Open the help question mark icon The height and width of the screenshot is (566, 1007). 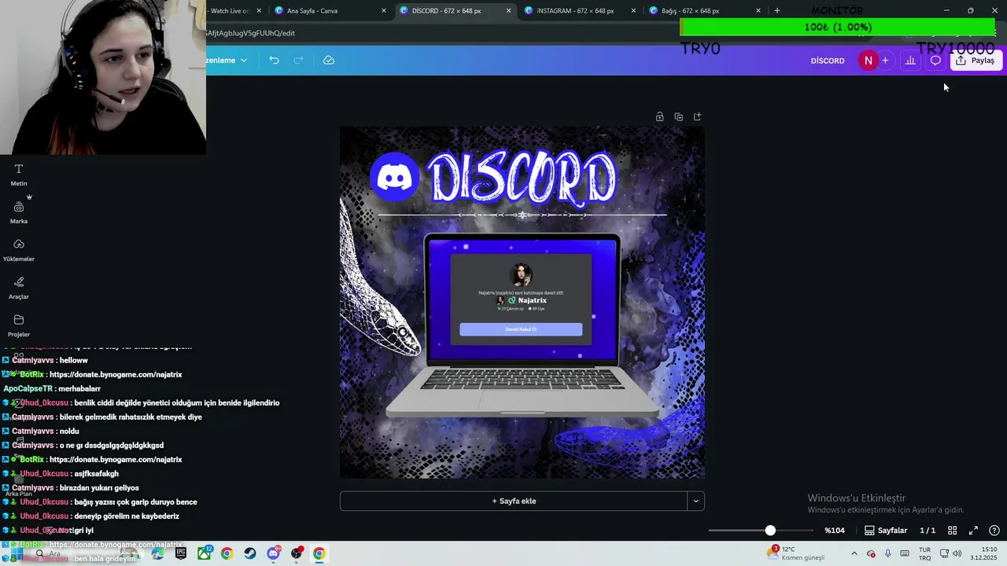tap(994, 531)
